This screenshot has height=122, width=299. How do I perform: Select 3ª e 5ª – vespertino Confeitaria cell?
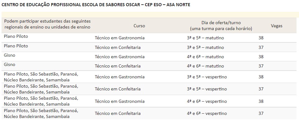tap(207, 89)
